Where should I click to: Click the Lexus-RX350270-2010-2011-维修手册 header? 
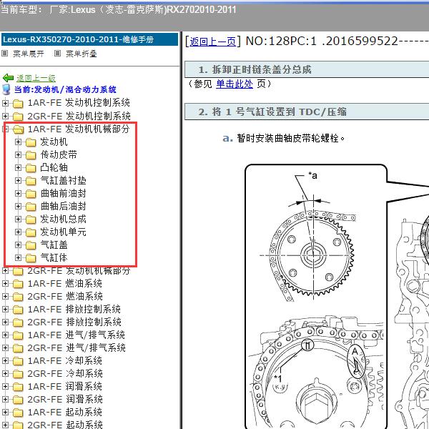pos(89,39)
